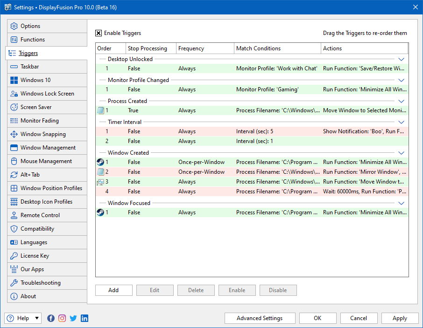Click the Apply button
The height and width of the screenshot is (328, 423).
coord(400,318)
